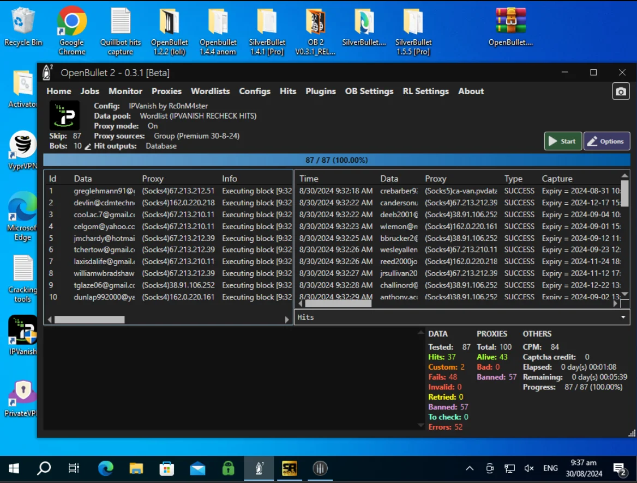Click the hits table scroll-down arrow
Viewport: 637px width, 483px height.
625,294
